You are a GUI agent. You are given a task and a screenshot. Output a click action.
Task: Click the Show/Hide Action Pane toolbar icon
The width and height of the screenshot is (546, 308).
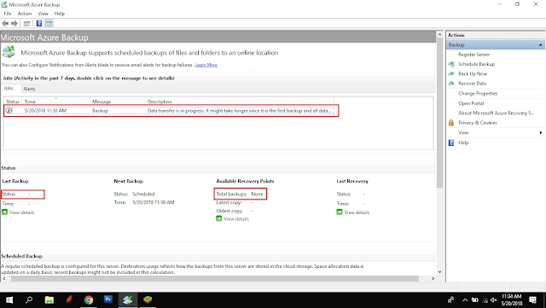(49, 23)
